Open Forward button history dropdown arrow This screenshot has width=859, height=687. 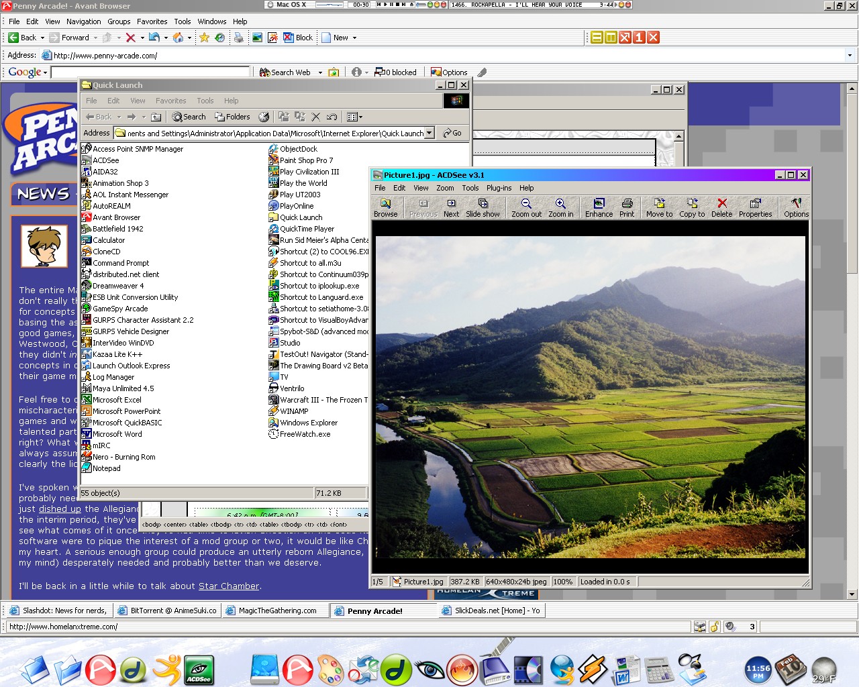point(95,38)
